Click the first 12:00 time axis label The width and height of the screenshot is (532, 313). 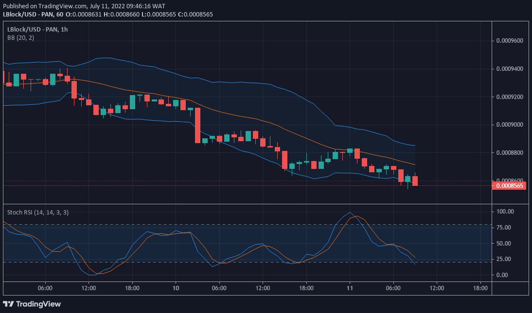pos(89,288)
